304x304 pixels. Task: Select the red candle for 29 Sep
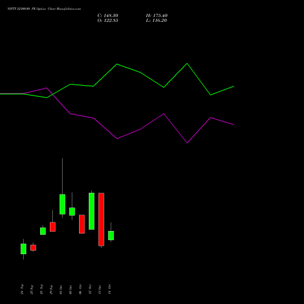point(53,227)
